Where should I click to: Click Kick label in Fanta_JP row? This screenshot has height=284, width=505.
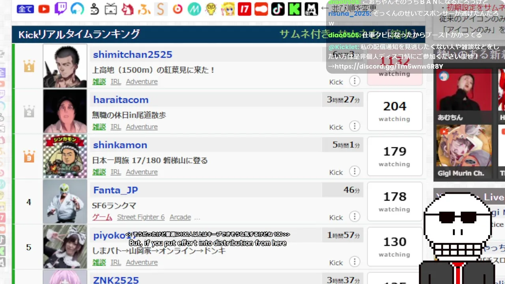336,217
